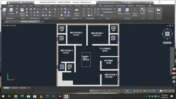This screenshot has height=99, width=176.
Task: Click the TOP face of ViewCube
Action: click(167, 34)
